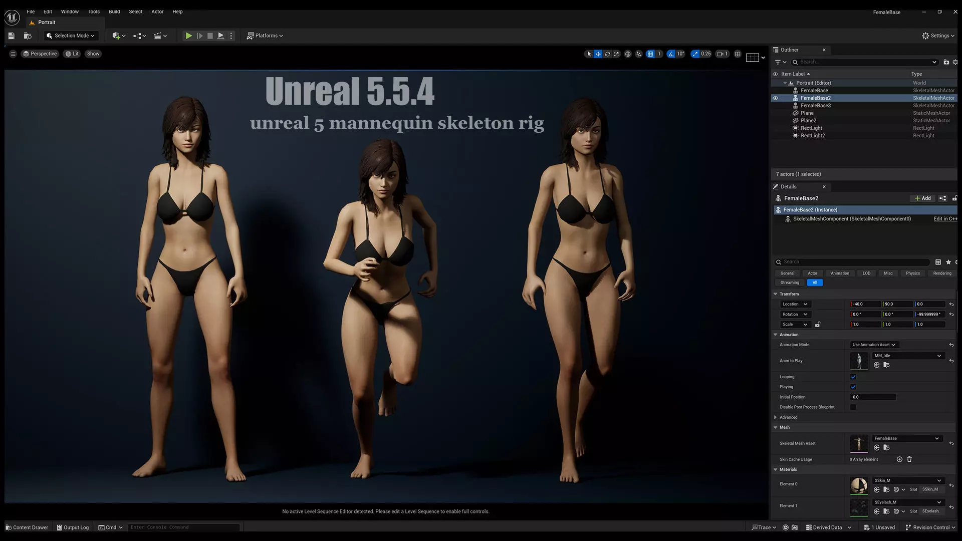The image size is (962, 541).
Task: Activate the Translate/Move gizmo tool
Action: pos(598,54)
